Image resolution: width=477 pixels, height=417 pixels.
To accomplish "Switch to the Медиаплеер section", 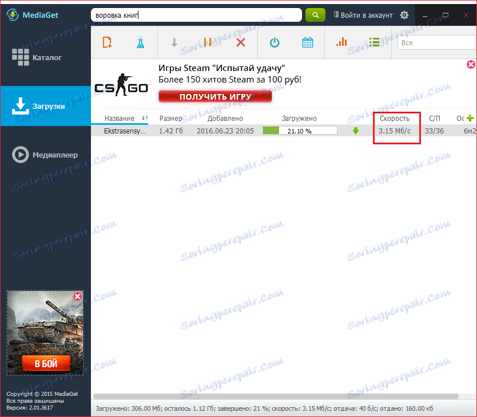I will (45, 154).
